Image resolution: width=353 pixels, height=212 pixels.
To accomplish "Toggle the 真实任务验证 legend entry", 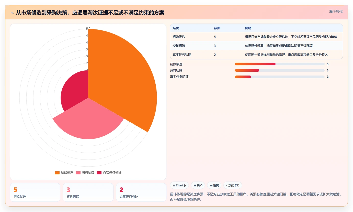I will [109, 173].
